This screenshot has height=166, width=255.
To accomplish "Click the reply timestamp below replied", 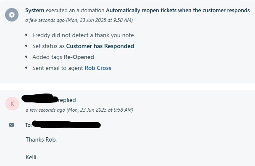I will (x=79, y=110).
